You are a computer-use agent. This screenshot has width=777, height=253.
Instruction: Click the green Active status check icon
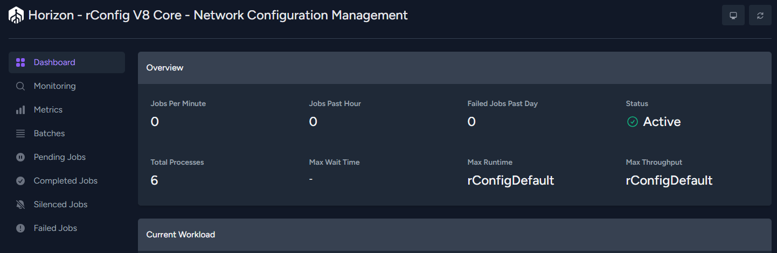(633, 122)
